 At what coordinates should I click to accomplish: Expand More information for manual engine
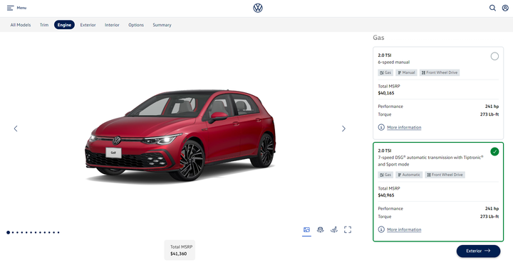(404, 127)
